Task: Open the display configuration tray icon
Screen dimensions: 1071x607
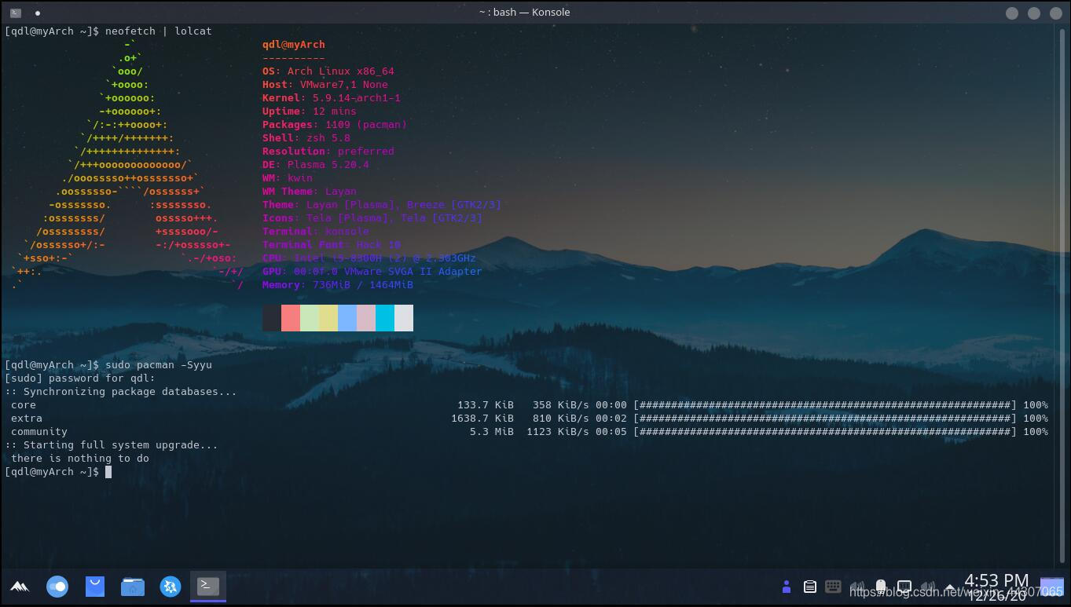Action: (904, 587)
